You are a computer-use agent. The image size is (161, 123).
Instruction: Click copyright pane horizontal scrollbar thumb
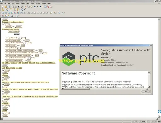coord(77,88)
